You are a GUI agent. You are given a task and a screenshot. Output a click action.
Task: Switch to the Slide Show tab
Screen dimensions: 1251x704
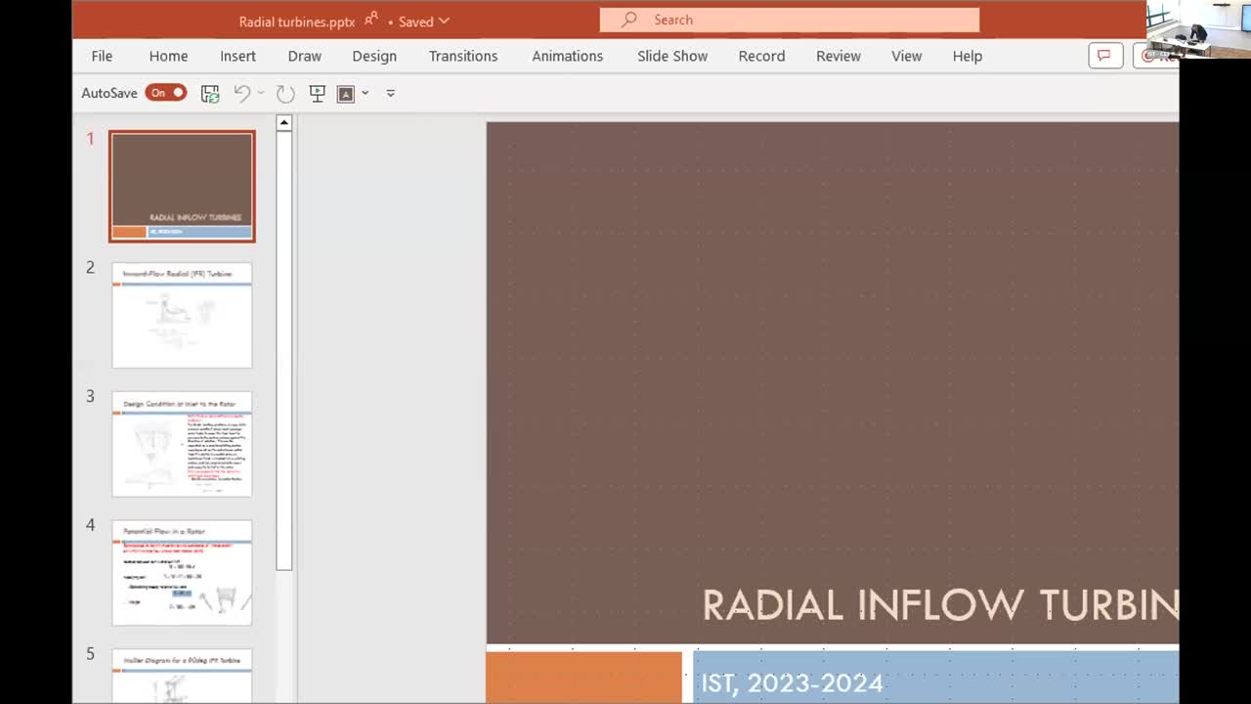(672, 56)
